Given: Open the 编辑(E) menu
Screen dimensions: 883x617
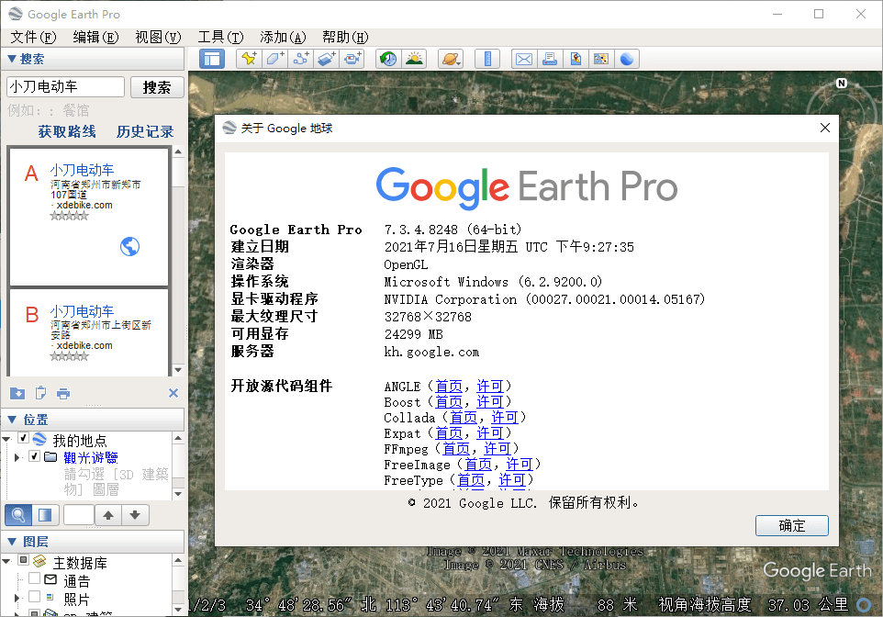Looking at the screenshot, I should pyautogui.click(x=95, y=38).
